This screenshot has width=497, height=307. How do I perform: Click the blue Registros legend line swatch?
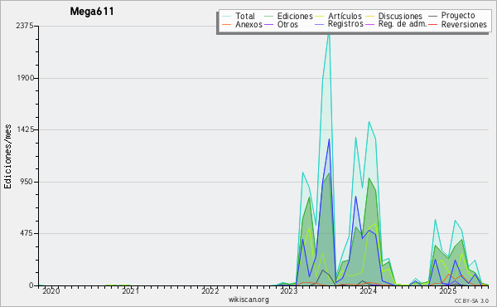tap(319, 24)
